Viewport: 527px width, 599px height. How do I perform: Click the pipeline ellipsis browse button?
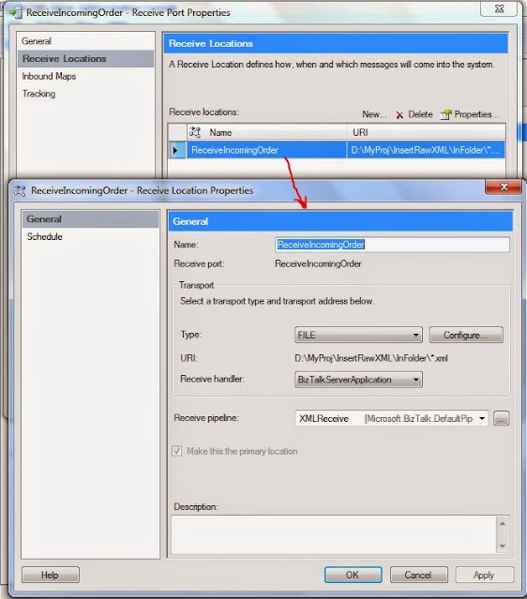click(x=501, y=419)
